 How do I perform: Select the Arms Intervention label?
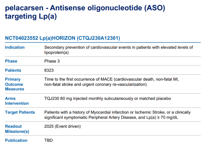[x=17, y=101]
